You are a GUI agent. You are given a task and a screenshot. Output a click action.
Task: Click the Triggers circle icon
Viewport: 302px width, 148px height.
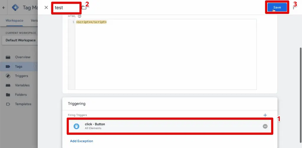click(x=8, y=76)
